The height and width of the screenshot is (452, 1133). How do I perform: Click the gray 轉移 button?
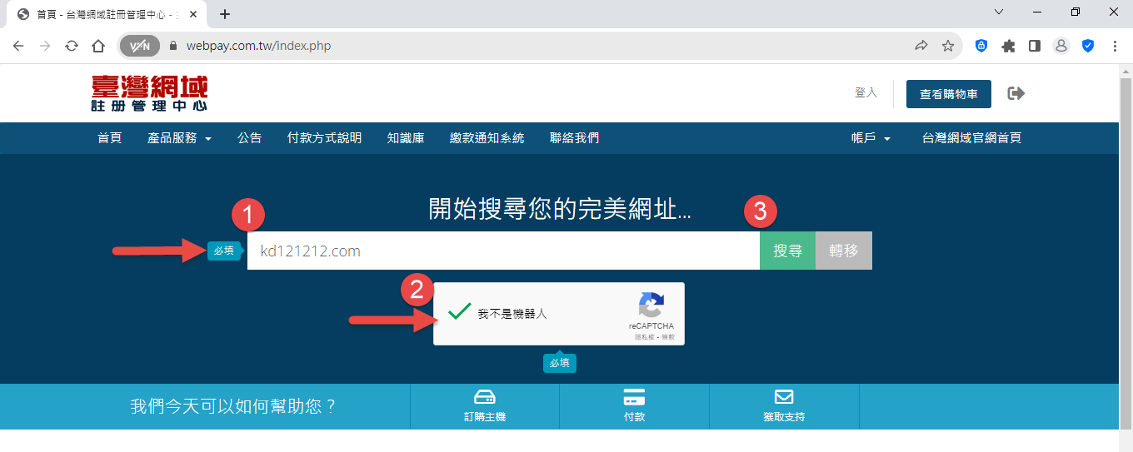coord(843,251)
